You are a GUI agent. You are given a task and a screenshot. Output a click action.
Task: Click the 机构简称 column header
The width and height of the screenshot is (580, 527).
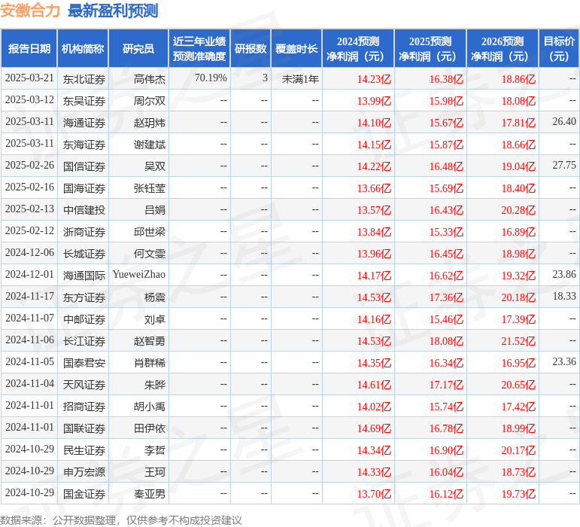[x=83, y=48]
